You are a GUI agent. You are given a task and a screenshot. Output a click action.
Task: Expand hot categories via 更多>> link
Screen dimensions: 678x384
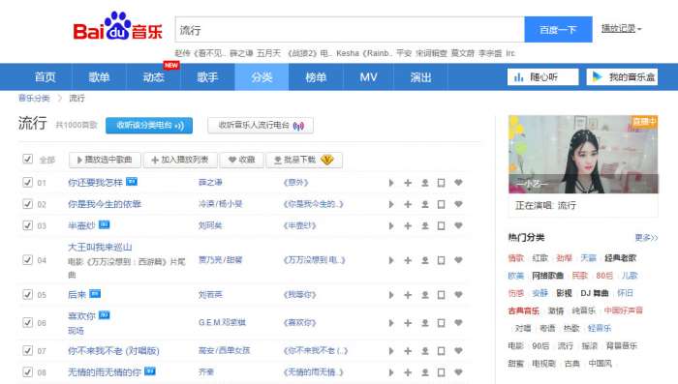pyautogui.click(x=646, y=238)
